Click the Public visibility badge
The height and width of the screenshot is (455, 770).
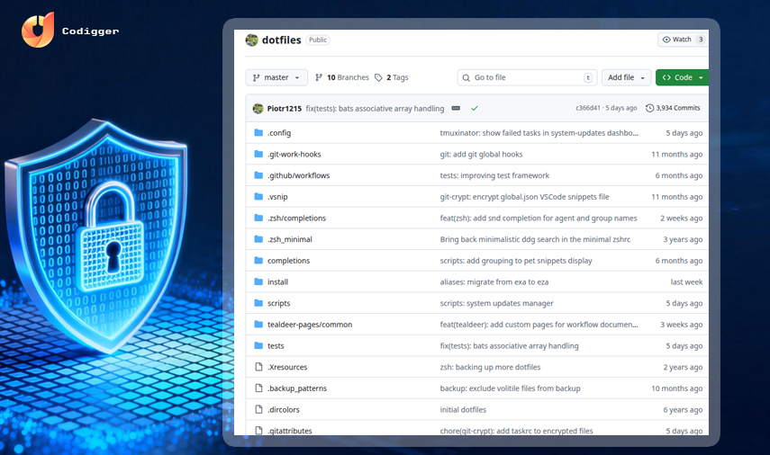click(x=318, y=40)
